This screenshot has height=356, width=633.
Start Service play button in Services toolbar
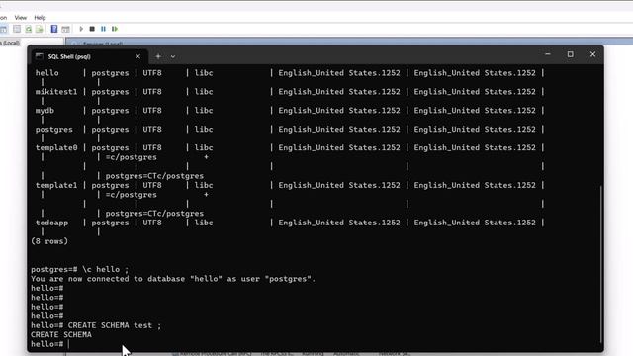(x=81, y=29)
